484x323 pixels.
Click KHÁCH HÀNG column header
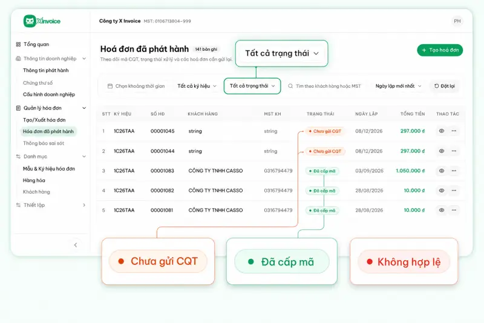[x=203, y=114]
